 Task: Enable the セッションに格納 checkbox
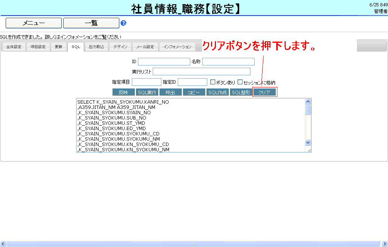[240, 82]
